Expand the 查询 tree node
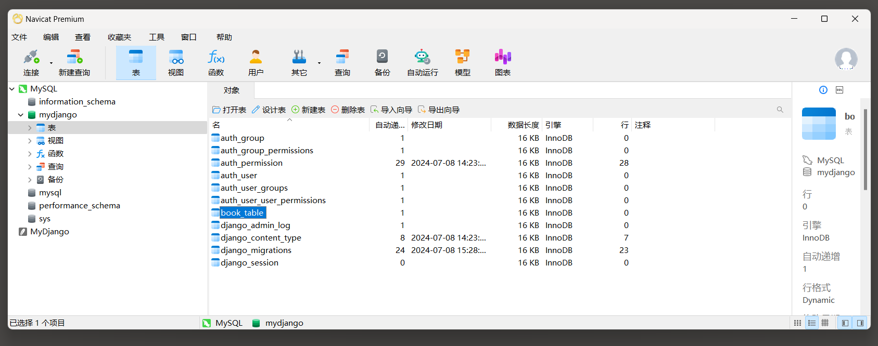878x346 pixels. [30, 167]
